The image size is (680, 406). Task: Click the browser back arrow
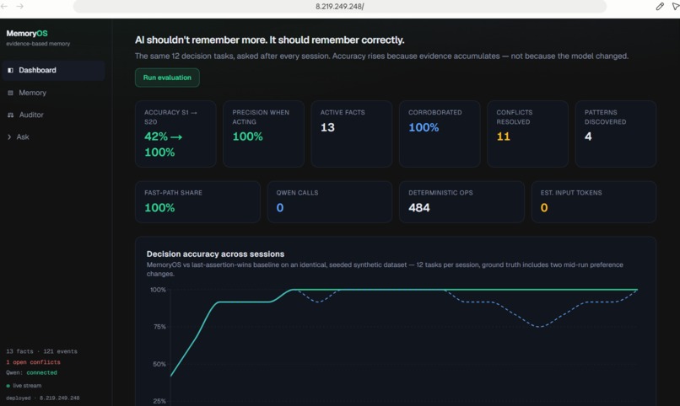pyautogui.click(x=4, y=6)
